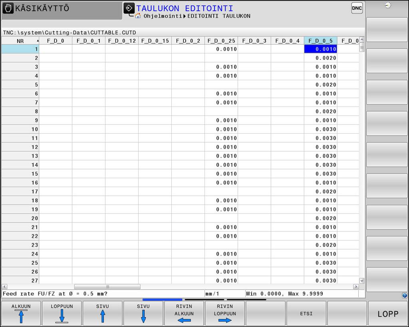Screen dimensions: 409x327
Task: Click the vertical scrollbar thumb
Action: click(x=361, y=47)
